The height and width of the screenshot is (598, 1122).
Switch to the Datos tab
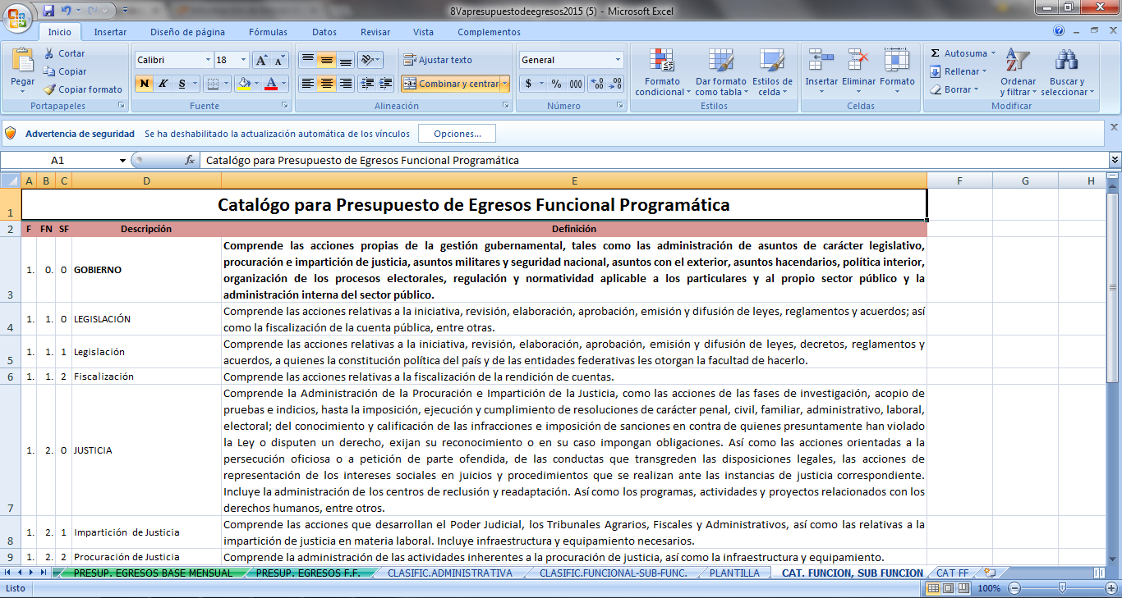[324, 32]
